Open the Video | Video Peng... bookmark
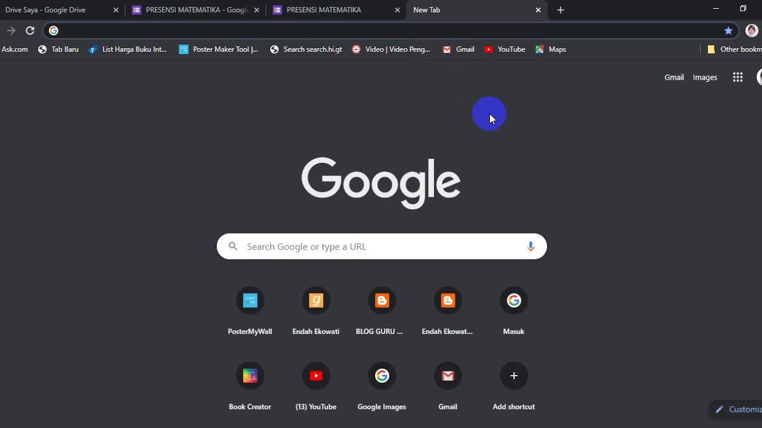 click(391, 49)
